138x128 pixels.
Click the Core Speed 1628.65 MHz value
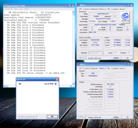tap(95, 40)
